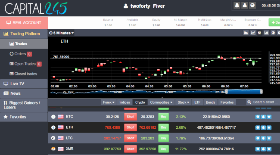
Task: Open News in the sidebar
Action: click(x=24, y=93)
